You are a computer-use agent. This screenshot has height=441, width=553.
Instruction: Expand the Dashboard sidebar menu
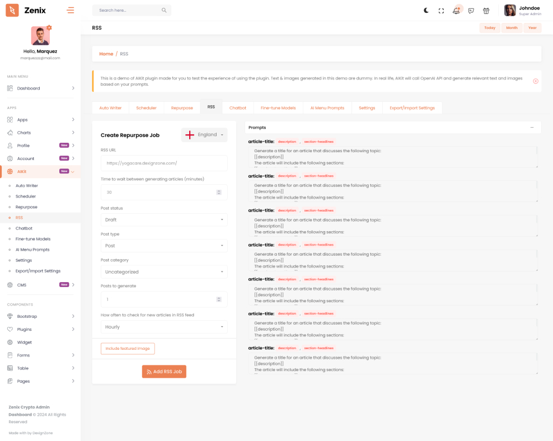pyautogui.click(x=40, y=88)
